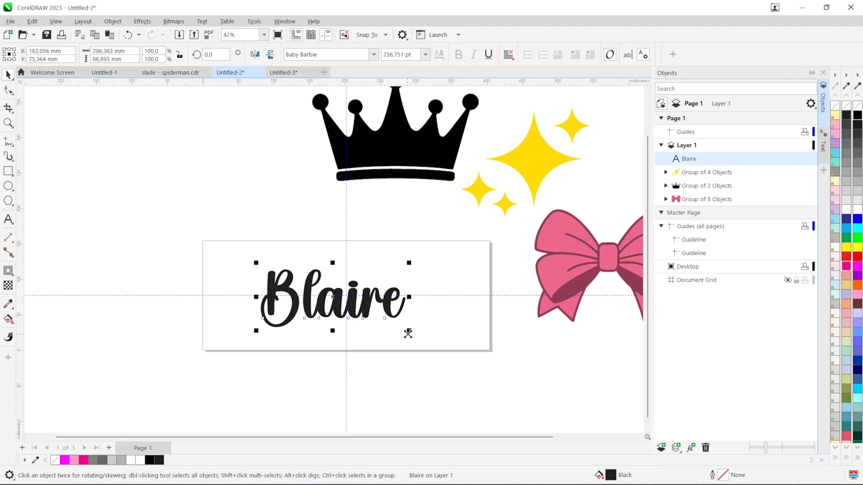Image resolution: width=863 pixels, height=485 pixels.
Task: Toggle Show grid button
Action: [311, 35]
